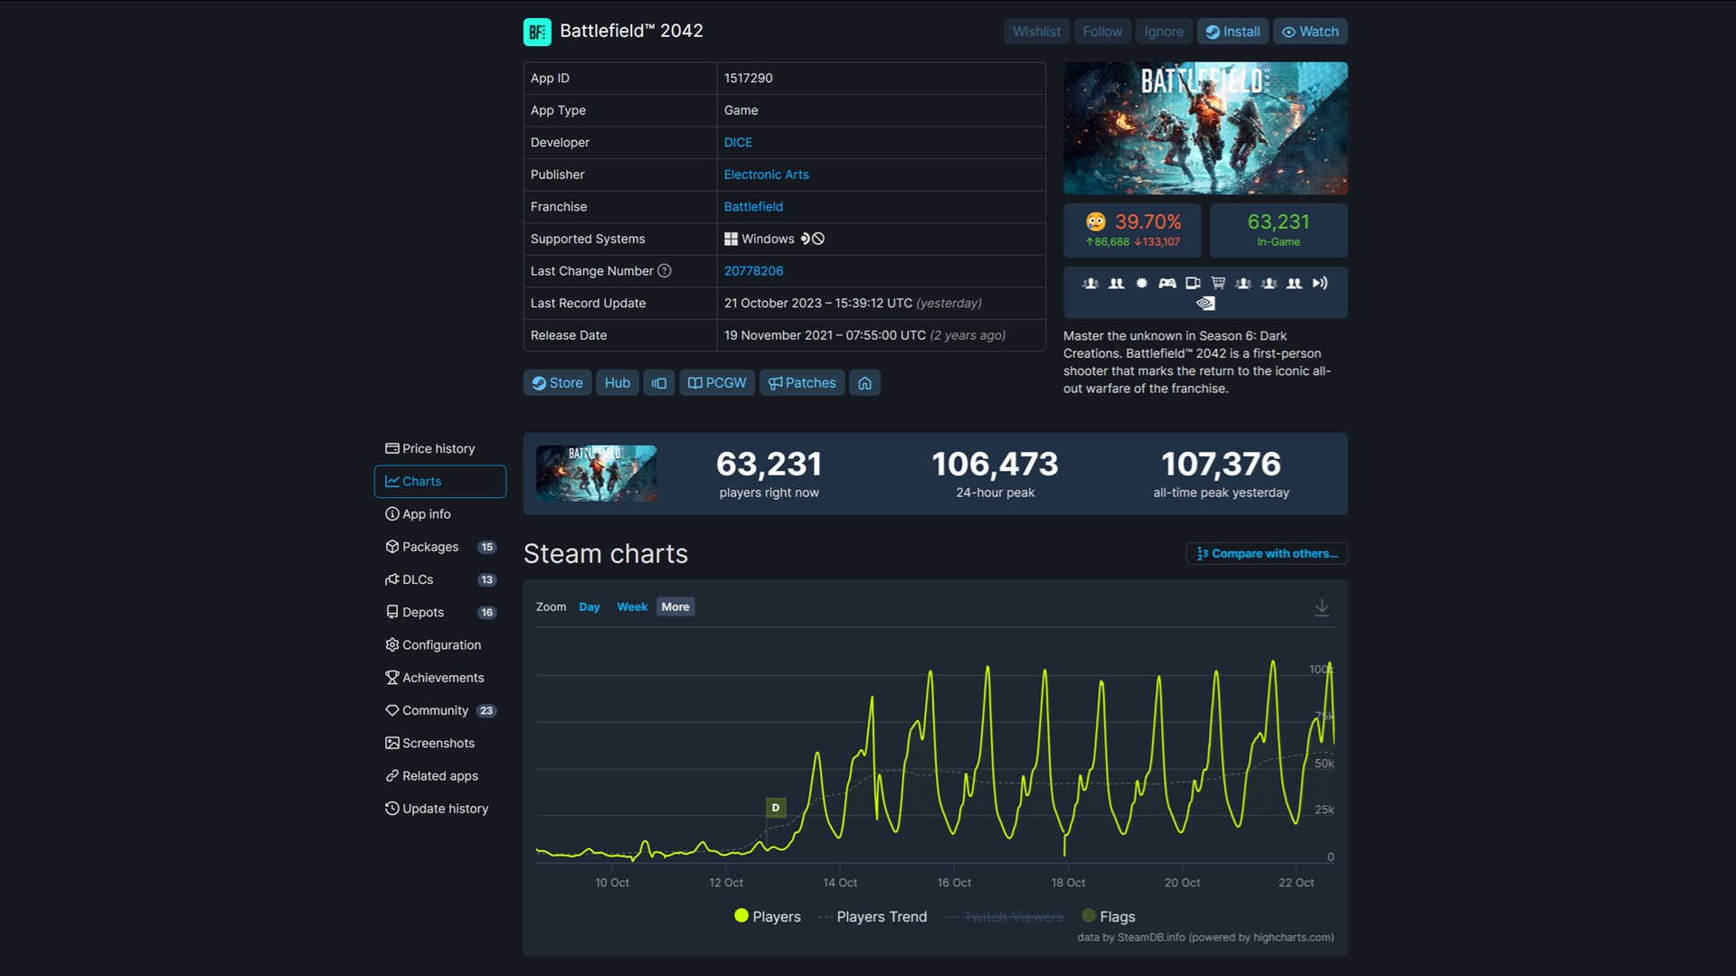
Task: Click the game controller icon in stats panel
Action: [1167, 283]
